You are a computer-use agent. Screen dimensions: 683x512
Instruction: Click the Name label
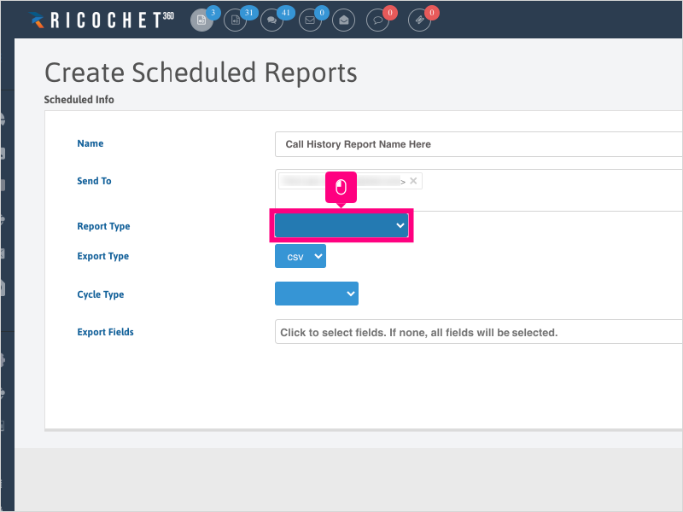coord(90,143)
